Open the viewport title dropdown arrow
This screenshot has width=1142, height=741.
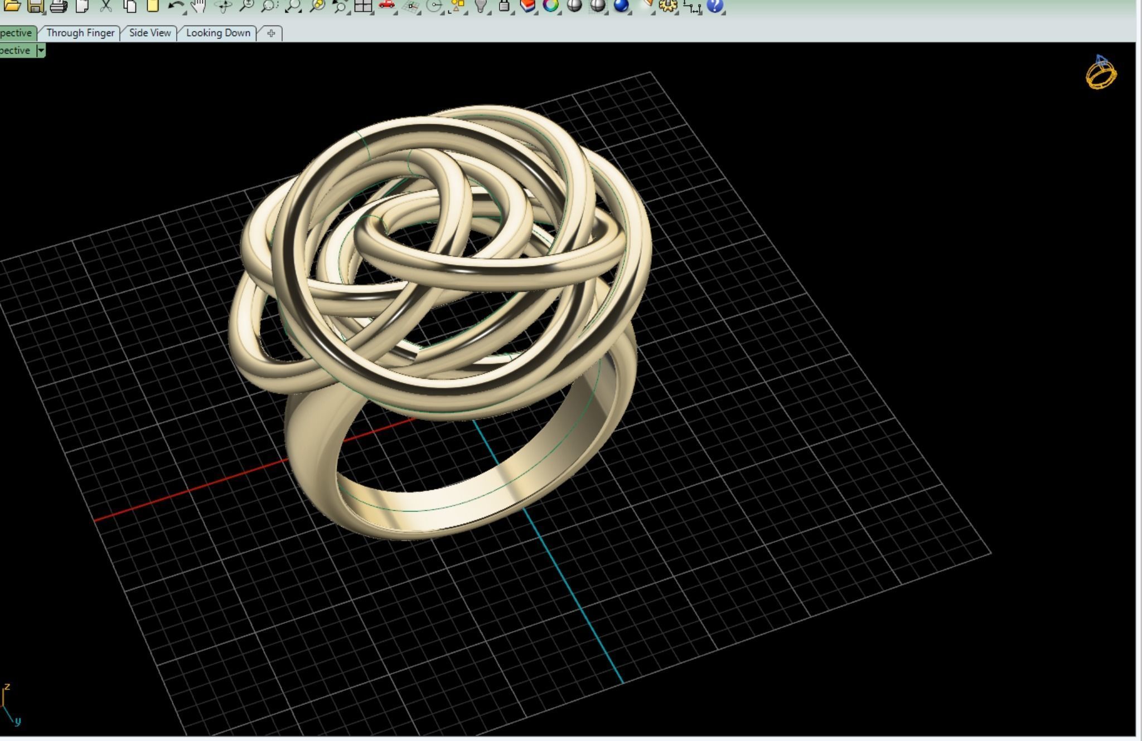pos(41,50)
